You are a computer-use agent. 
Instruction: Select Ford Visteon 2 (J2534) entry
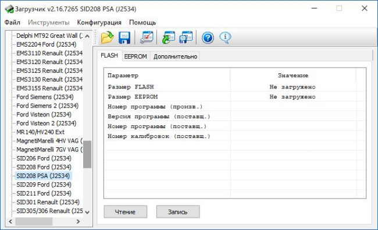(x=47, y=123)
